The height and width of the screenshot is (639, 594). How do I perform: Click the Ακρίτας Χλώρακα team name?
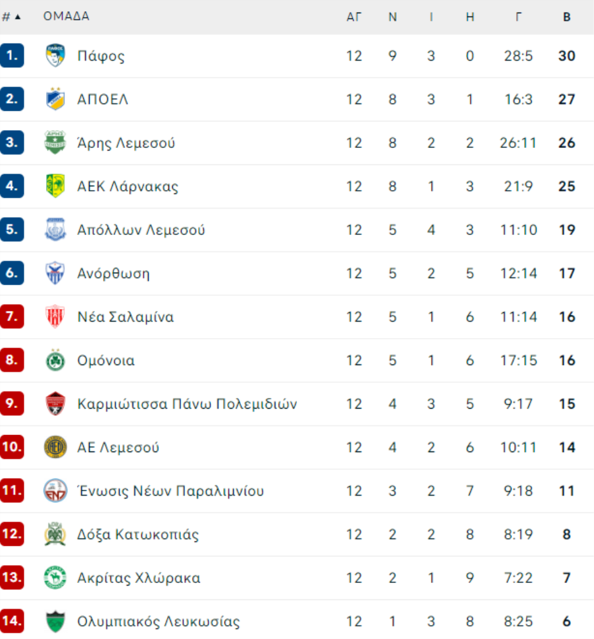click(139, 578)
